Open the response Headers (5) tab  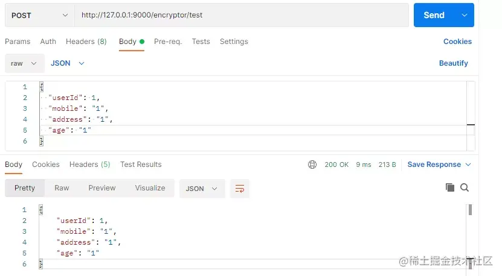[89, 165]
